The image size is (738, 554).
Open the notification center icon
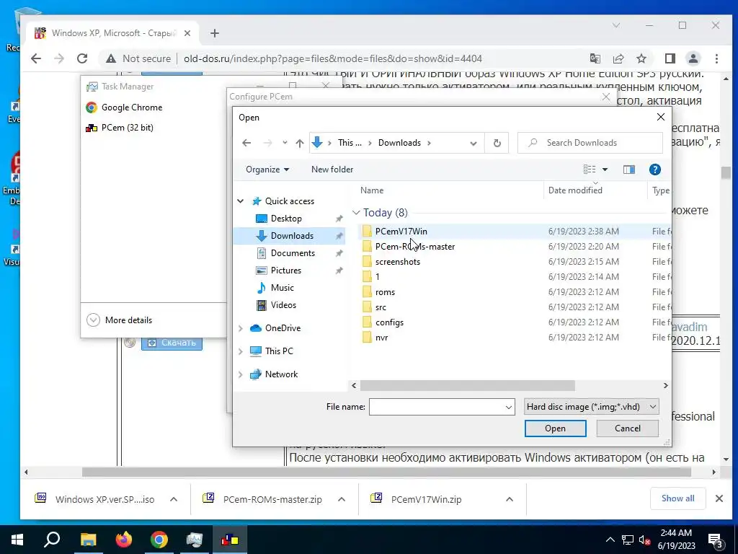coord(716,540)
